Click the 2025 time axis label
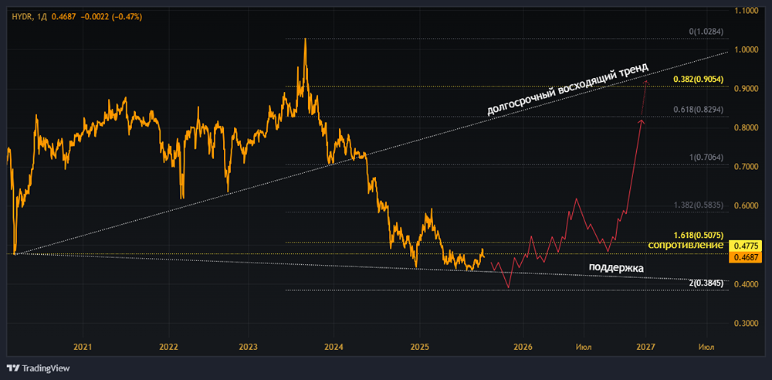 (x=419, y=347)
